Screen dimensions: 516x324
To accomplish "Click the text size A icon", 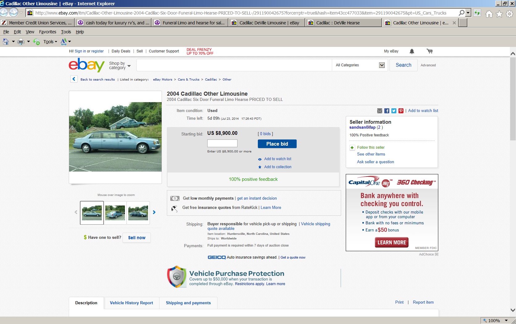I will [x=64, y=41].
